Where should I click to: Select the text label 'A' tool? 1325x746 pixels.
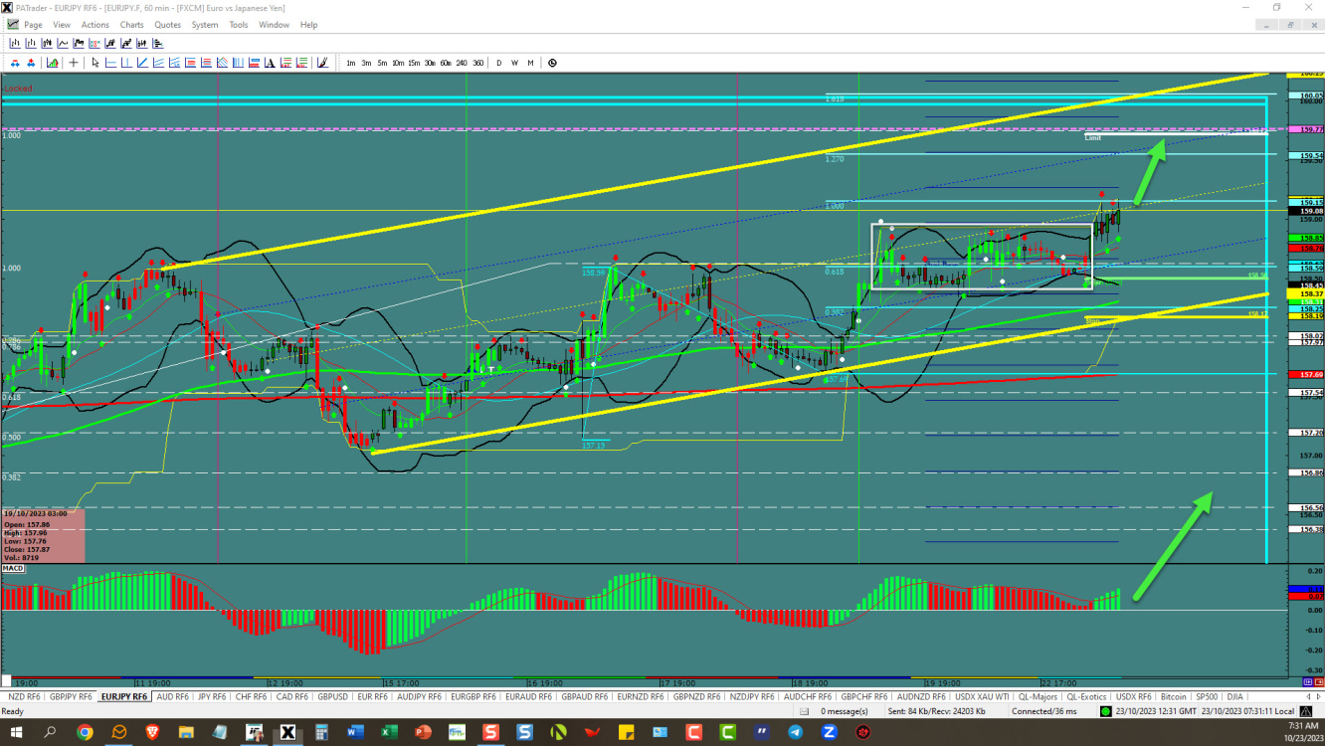[x=270, y=63]
